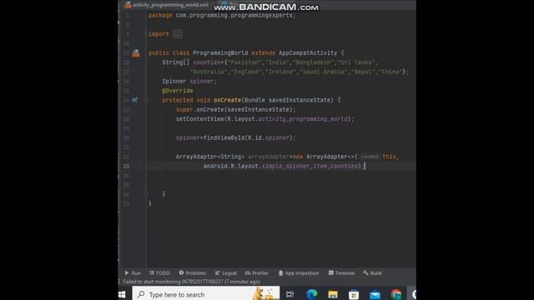Click the override gutter icon beside onCreate
This screenshot has width=534, height=300.
135,100
